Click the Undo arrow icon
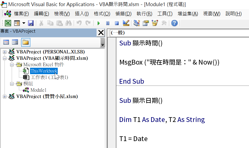 (79, 23)
